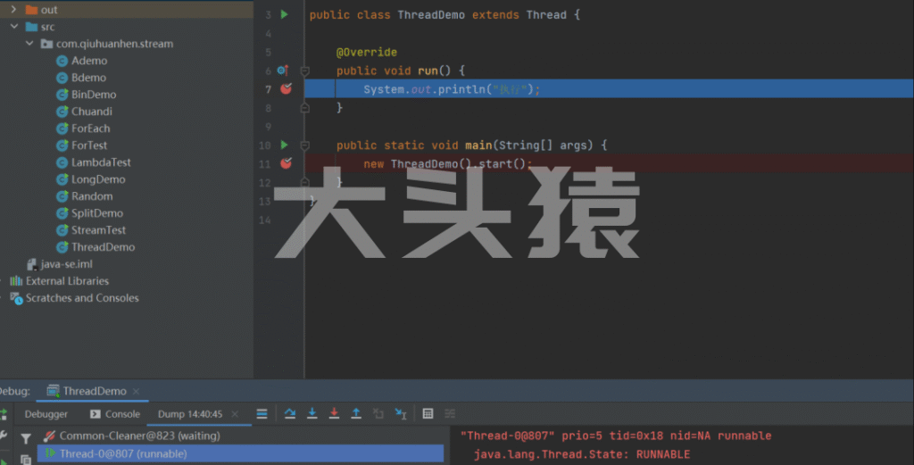This screenshot has height=465, width=914.
Task: Click the src folder icon
Action: click(x=31, y=27)
